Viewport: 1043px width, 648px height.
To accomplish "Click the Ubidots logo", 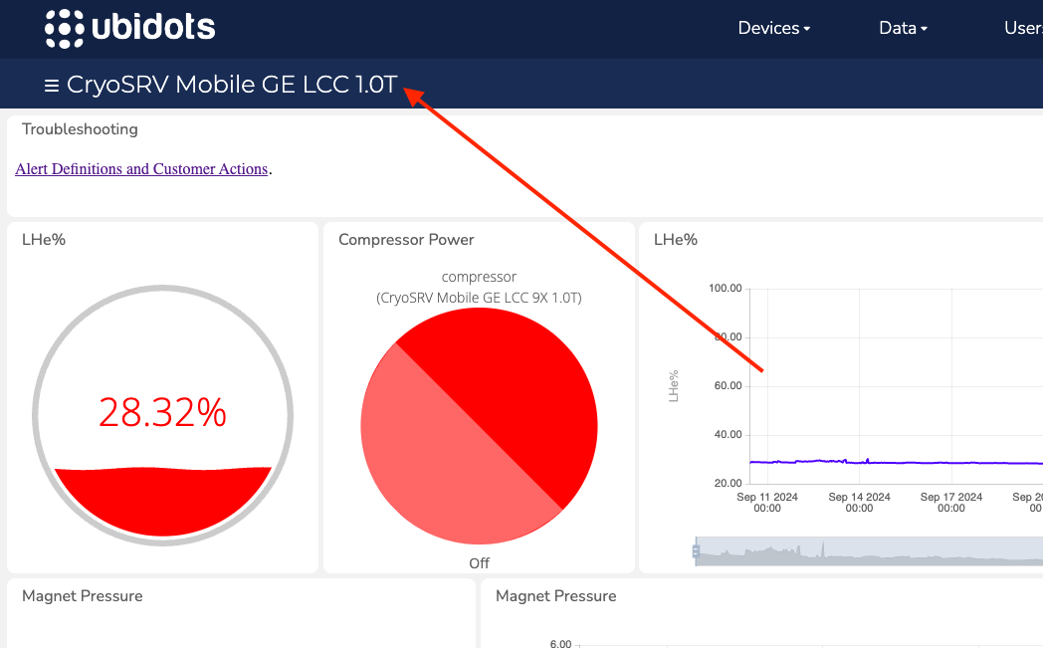I will coord(130,29).
